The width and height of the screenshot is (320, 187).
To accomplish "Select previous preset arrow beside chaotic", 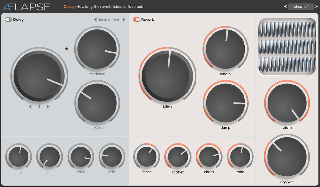I will point(285,6).
